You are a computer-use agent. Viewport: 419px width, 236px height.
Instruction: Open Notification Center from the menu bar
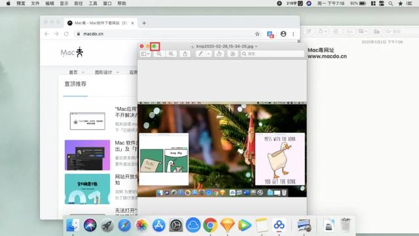click(409, 3)
